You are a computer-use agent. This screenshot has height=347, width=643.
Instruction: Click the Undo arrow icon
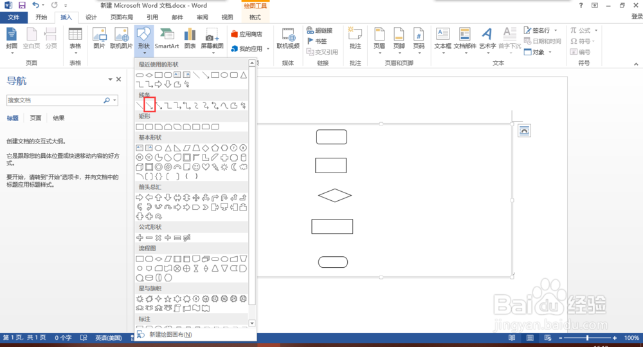coord(36,5)
